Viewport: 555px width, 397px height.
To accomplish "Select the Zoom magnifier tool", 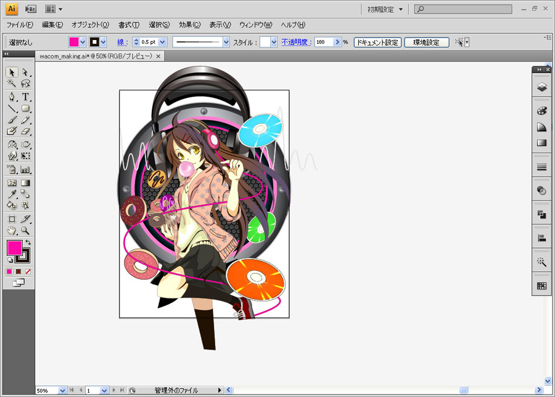I will click(25, 231).
